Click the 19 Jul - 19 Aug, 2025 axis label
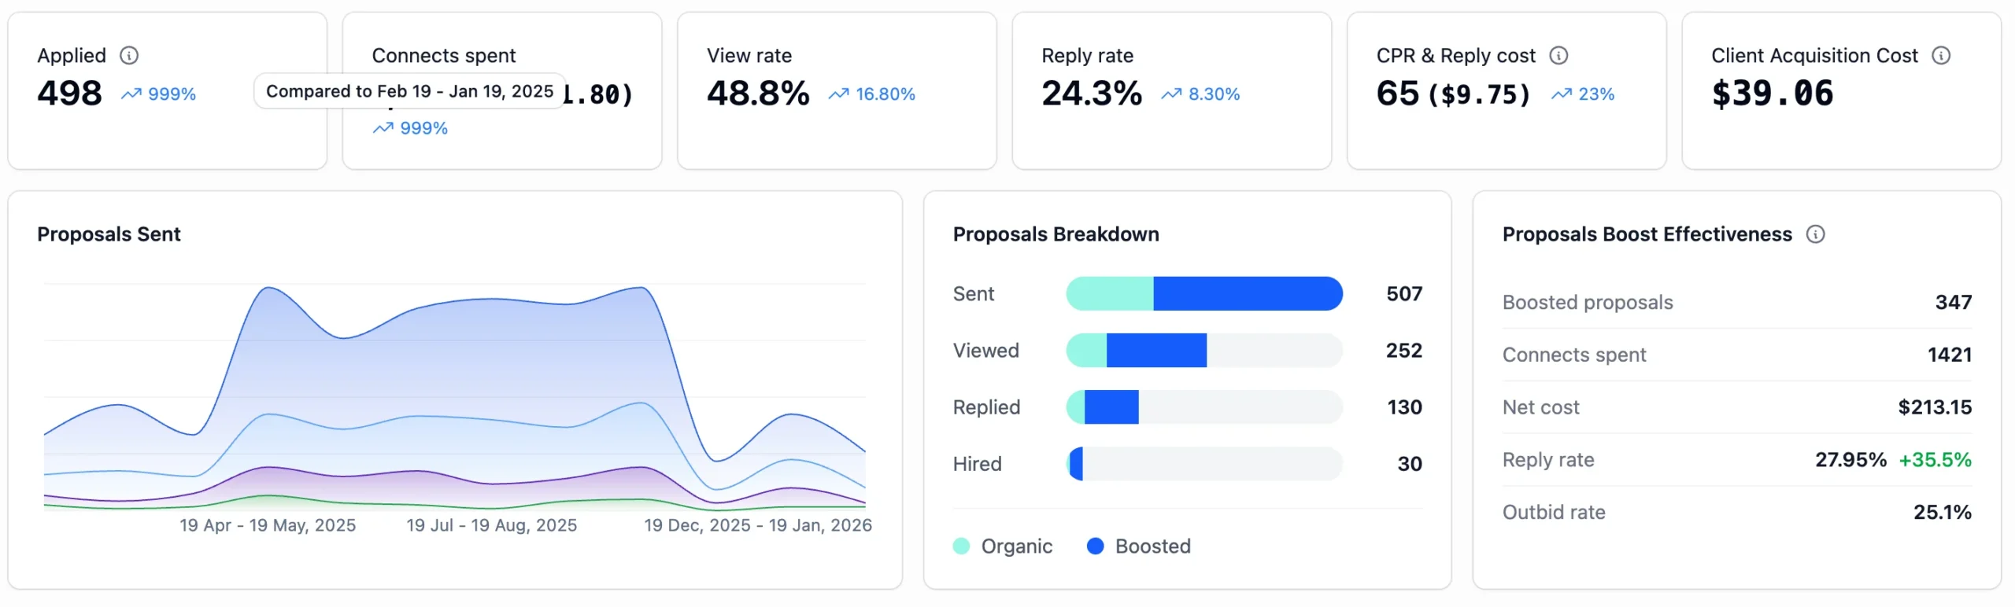The width and height of the screenshot is (2015, 607). click(x=491, y=525)
